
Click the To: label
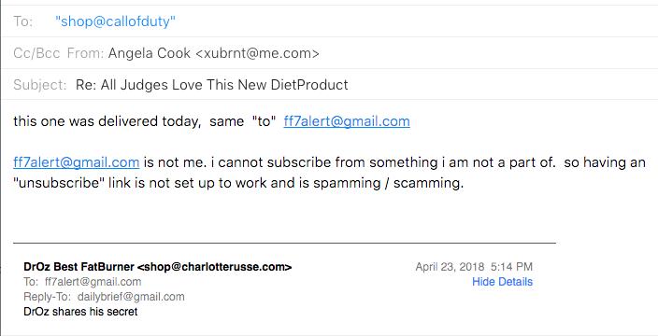pos(22,21)
